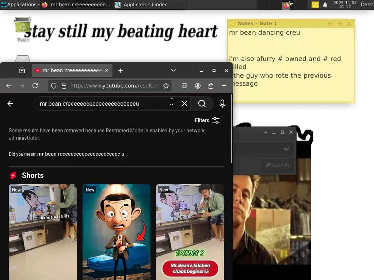Clear the YouTube search query
374x280 pixels.
tap(184, 104)
